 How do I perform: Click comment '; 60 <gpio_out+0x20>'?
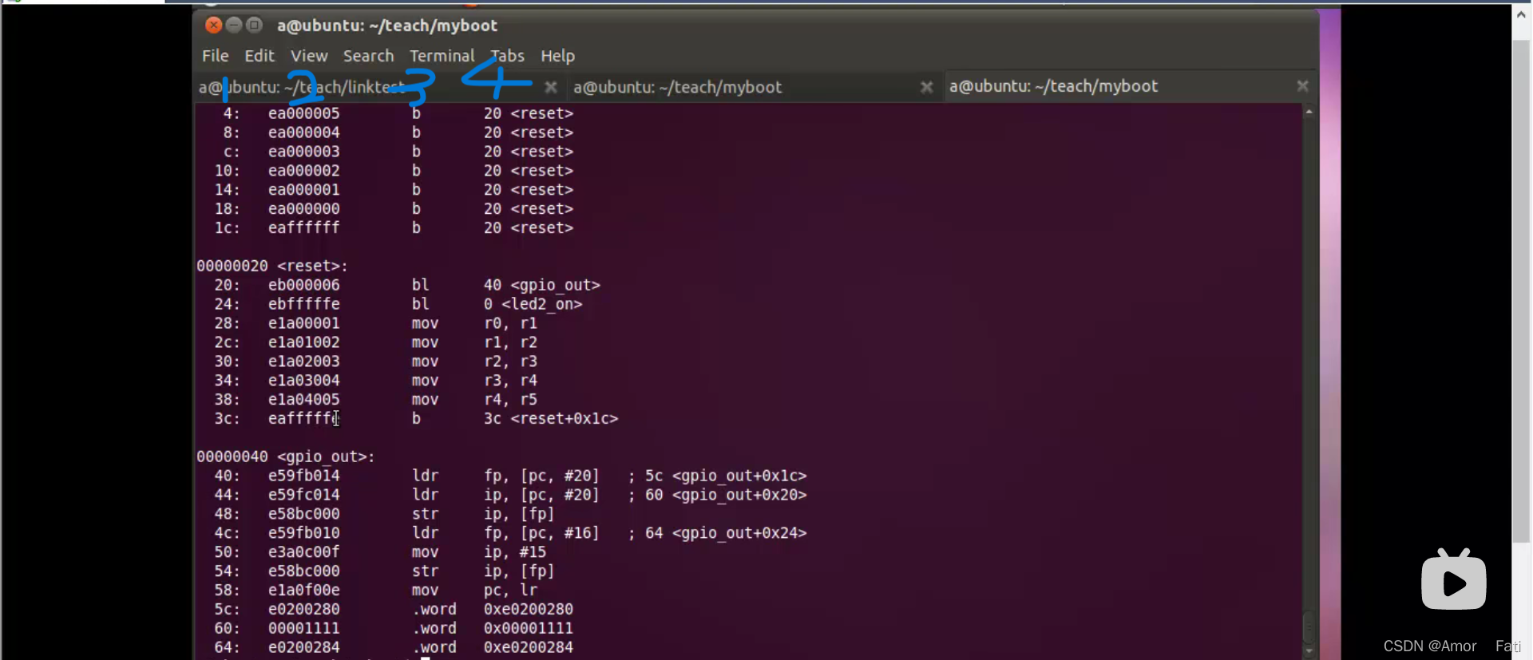tap(717, 495)
